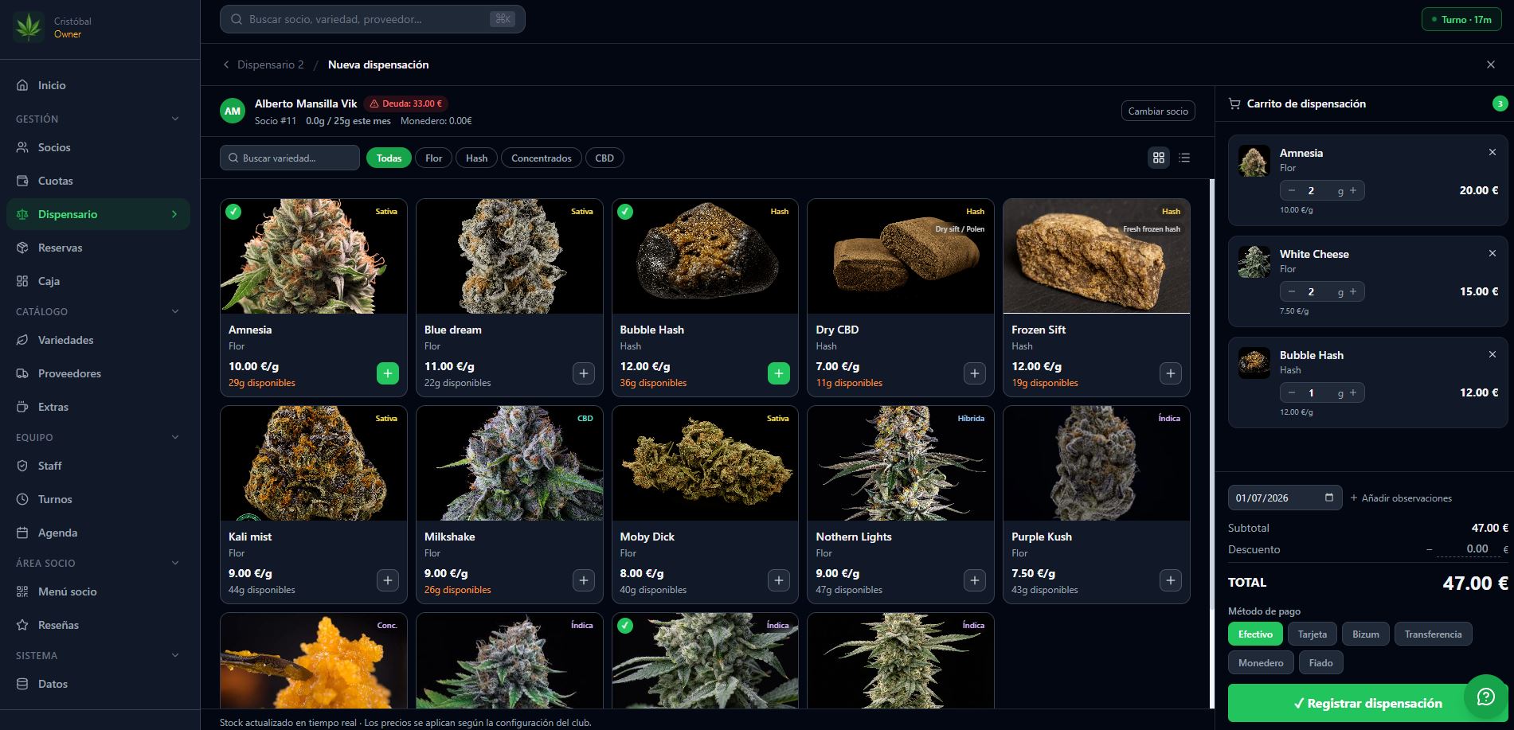
Task: Open Reservas in the sidebar
Action: (x=98, y=248)
